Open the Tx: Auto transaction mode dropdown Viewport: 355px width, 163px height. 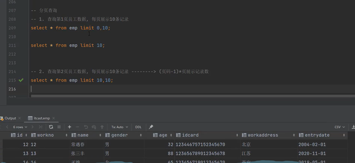(120, 127)
